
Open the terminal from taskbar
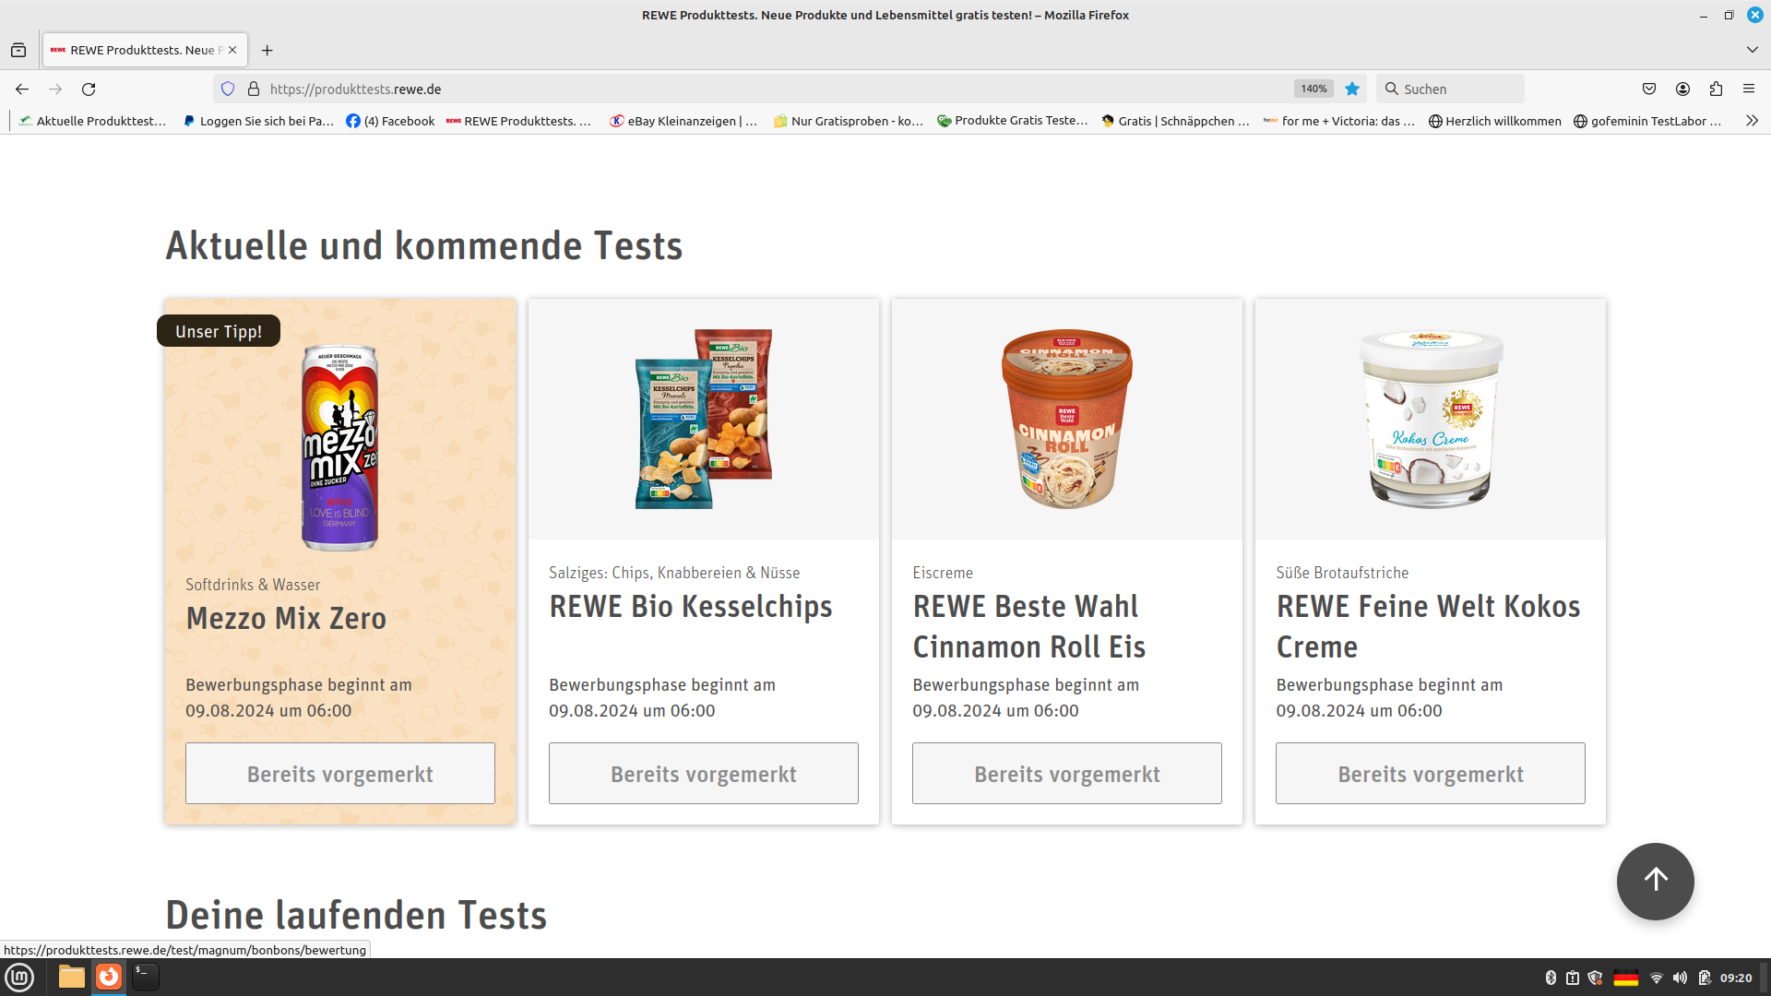coord(145,977)
